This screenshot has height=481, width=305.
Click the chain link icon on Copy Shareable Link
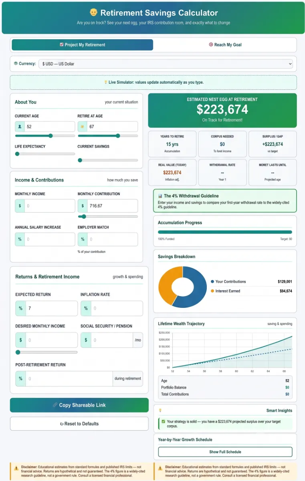pos(55,405)
